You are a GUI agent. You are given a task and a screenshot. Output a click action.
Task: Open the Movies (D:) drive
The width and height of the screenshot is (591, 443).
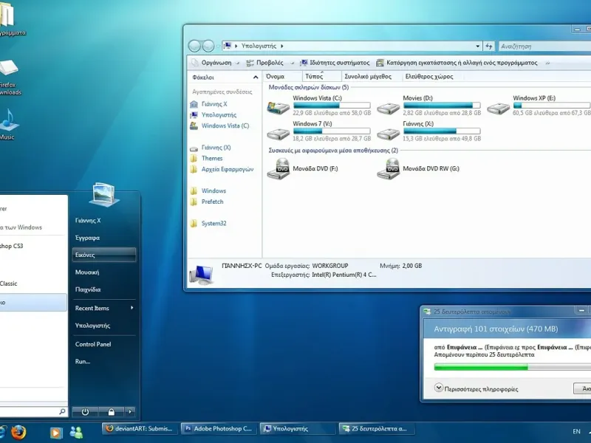[x=388, y=108]
